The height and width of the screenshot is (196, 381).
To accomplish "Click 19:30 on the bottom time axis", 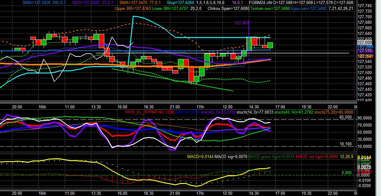I will (x=307, y=193).
